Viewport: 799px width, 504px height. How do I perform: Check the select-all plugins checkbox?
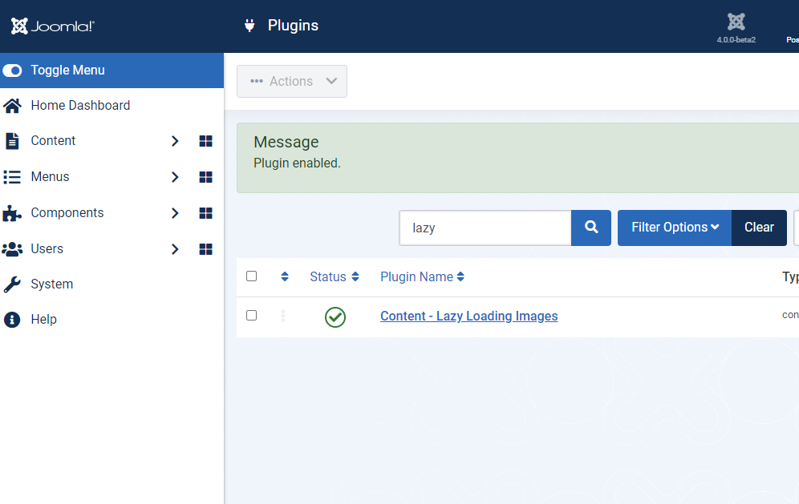[251, 276]
